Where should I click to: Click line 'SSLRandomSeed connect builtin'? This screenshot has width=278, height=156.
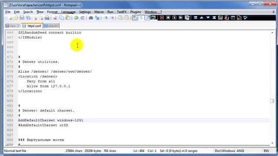(x=50, y=33)
